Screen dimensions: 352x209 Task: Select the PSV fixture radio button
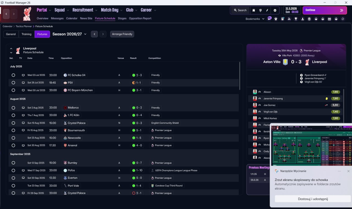click(x=13, y=82)
